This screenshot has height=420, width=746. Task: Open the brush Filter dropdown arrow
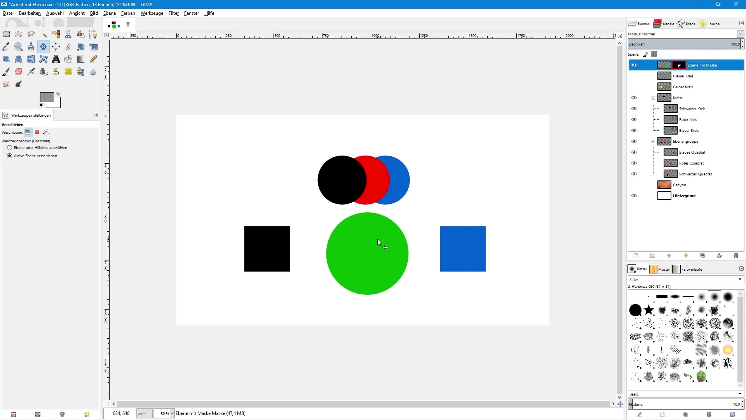coord(740,279)
